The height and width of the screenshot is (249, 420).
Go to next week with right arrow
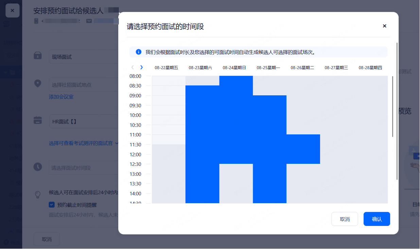pyautogui.click(x=141, y=68)
